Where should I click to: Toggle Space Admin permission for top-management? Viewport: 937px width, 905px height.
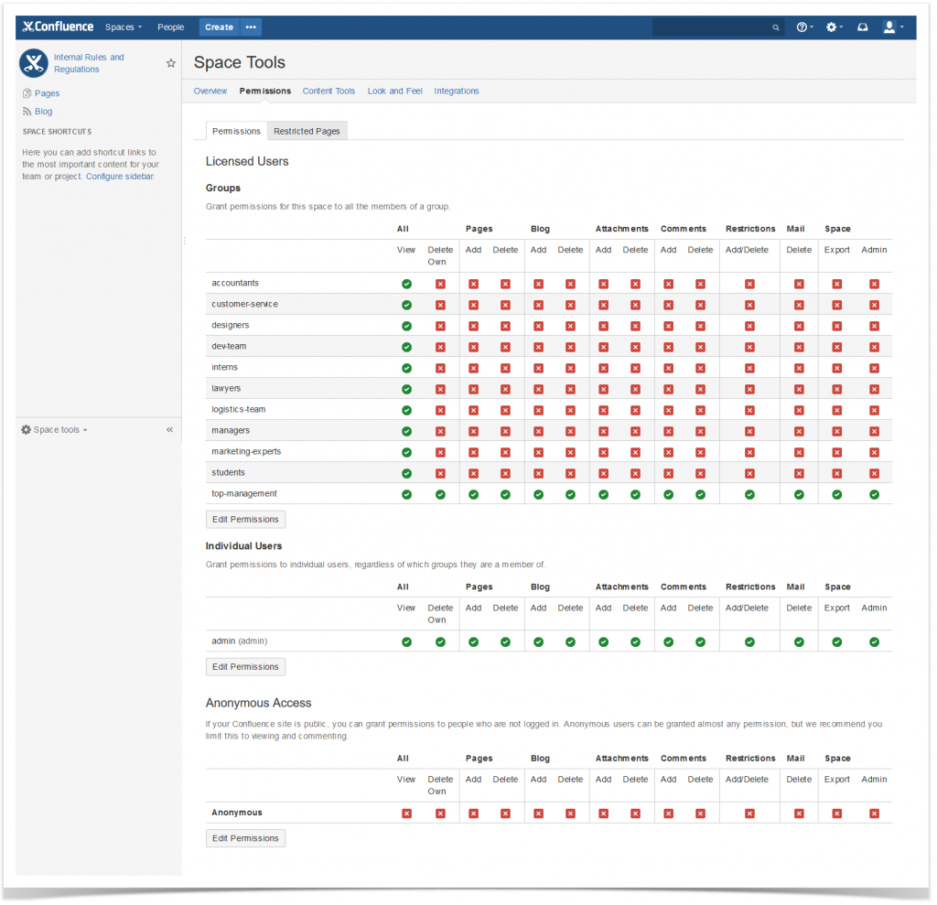point(873,493)
